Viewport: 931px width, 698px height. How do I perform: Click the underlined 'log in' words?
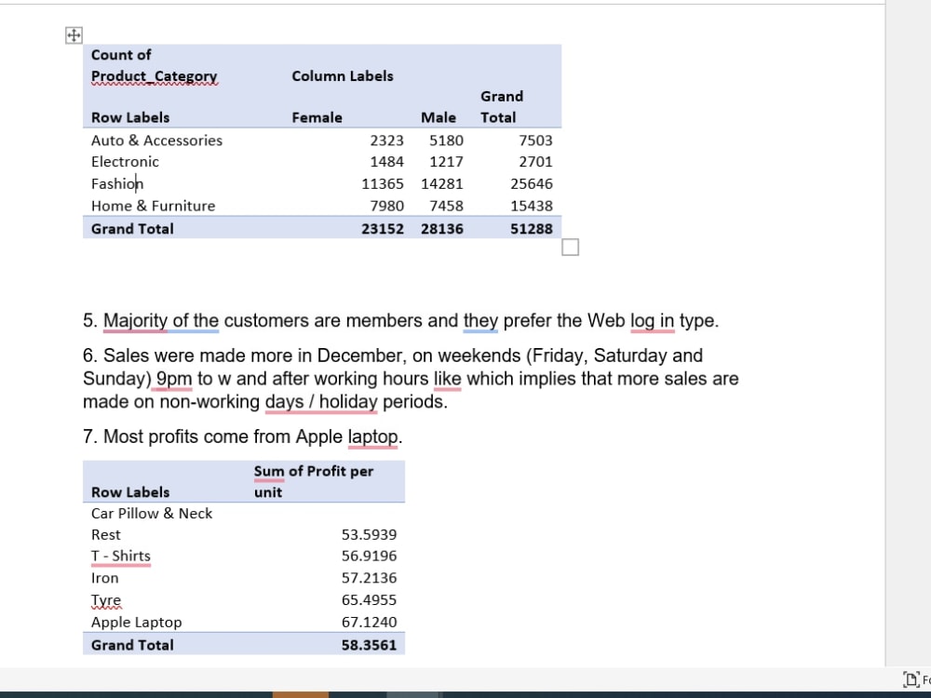click(x=652, y=320)
